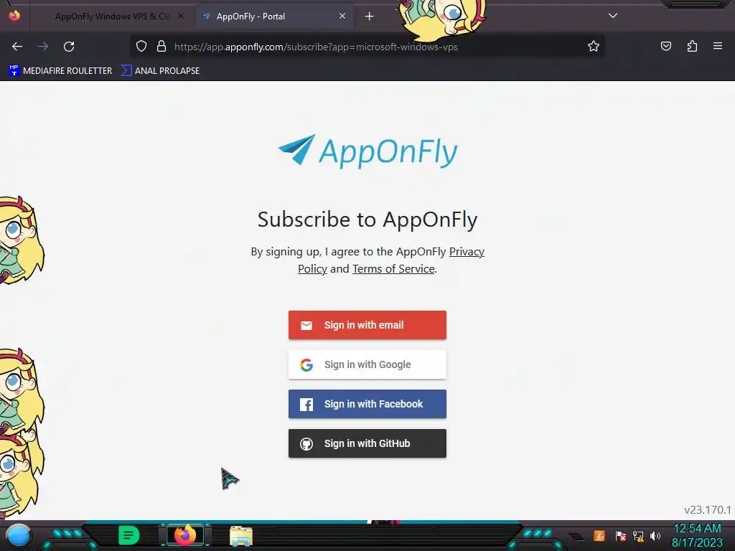Image resolution: width=735 pixels, height=551 pixels.
Task: Click the version text v23.170.1
Action: [x=708, y=510]
